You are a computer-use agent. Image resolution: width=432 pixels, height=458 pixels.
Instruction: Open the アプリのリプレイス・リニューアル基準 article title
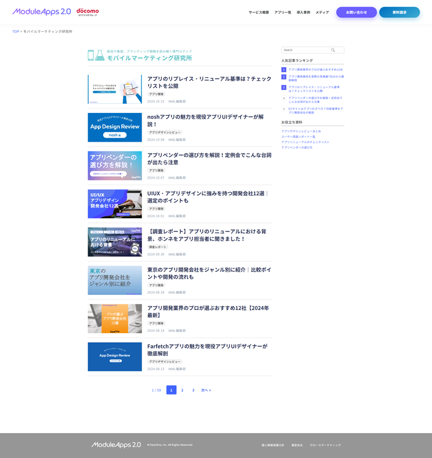210,82
